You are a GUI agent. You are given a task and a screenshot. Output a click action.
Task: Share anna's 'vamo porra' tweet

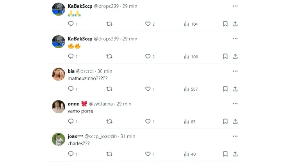[235, 121]
